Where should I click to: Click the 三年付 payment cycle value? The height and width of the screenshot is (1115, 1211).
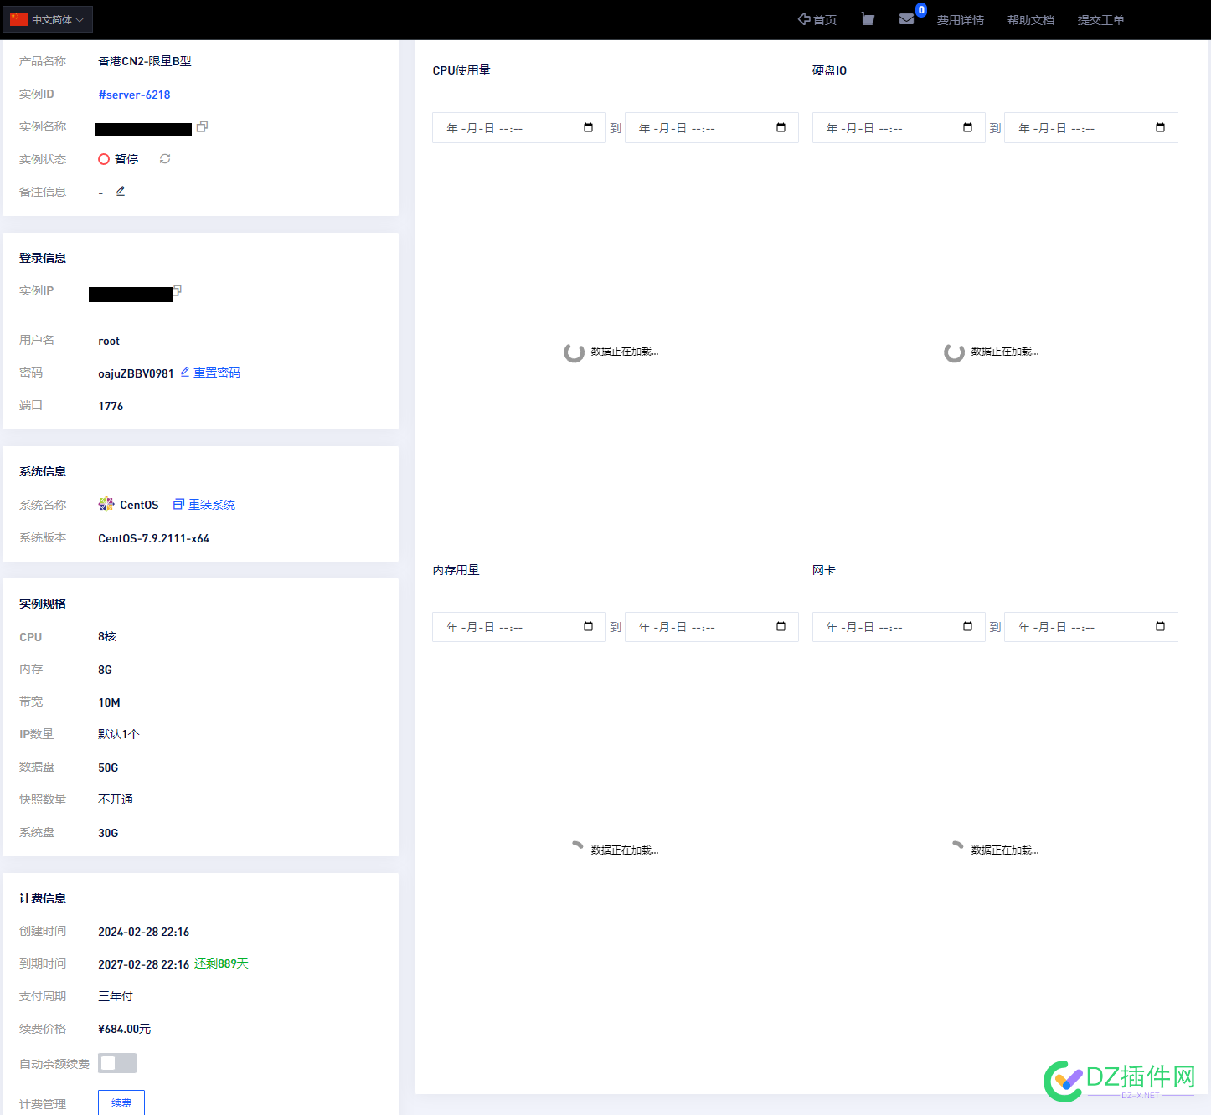click(x=116, y=996)
